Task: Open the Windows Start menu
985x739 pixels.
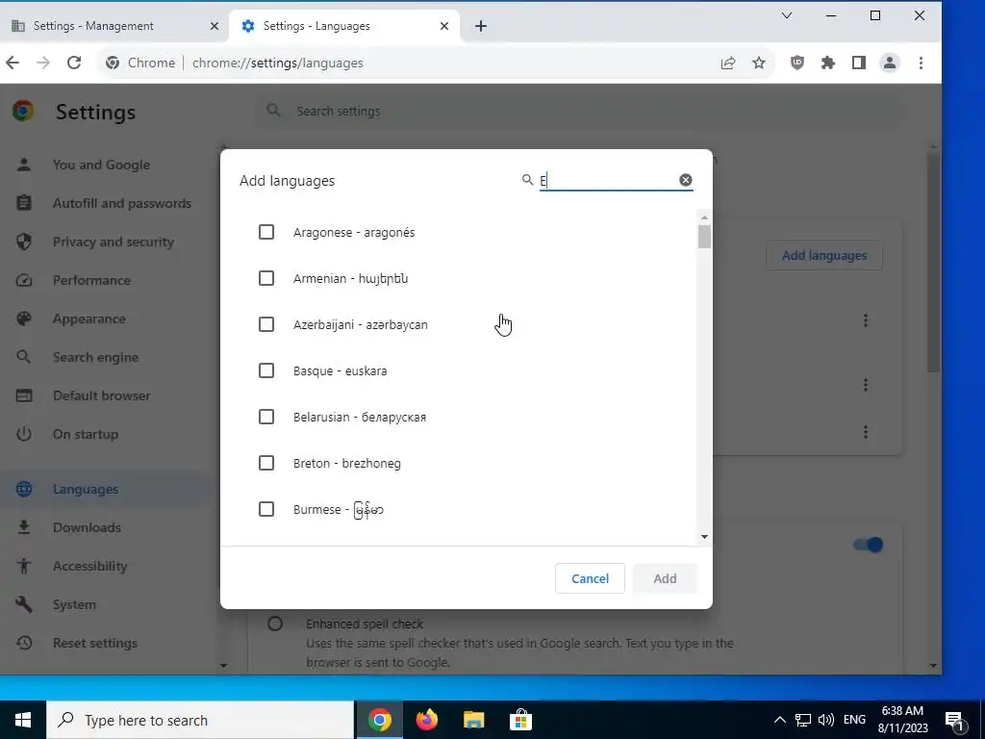Action: (x=23, y=720)
